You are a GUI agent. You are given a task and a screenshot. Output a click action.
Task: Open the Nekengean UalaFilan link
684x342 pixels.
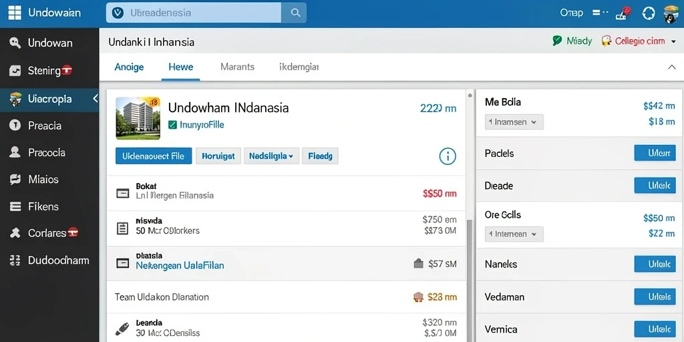[180, 265]
